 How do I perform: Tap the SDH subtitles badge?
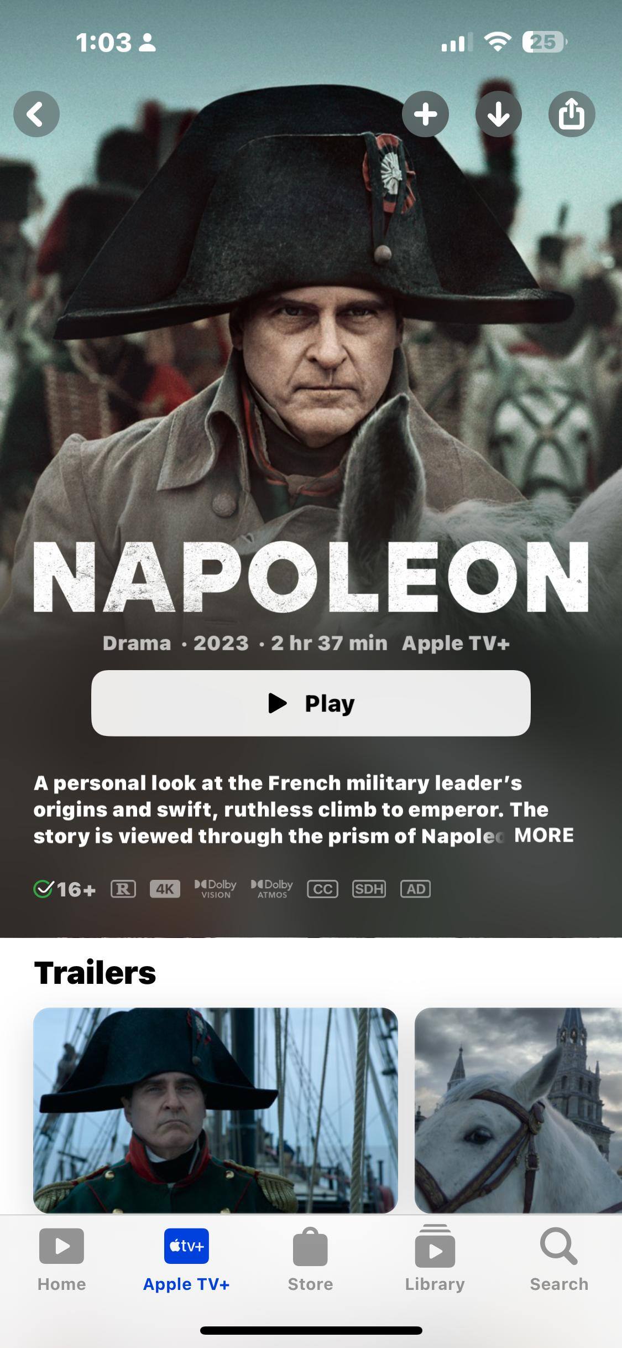pos(369,889)
